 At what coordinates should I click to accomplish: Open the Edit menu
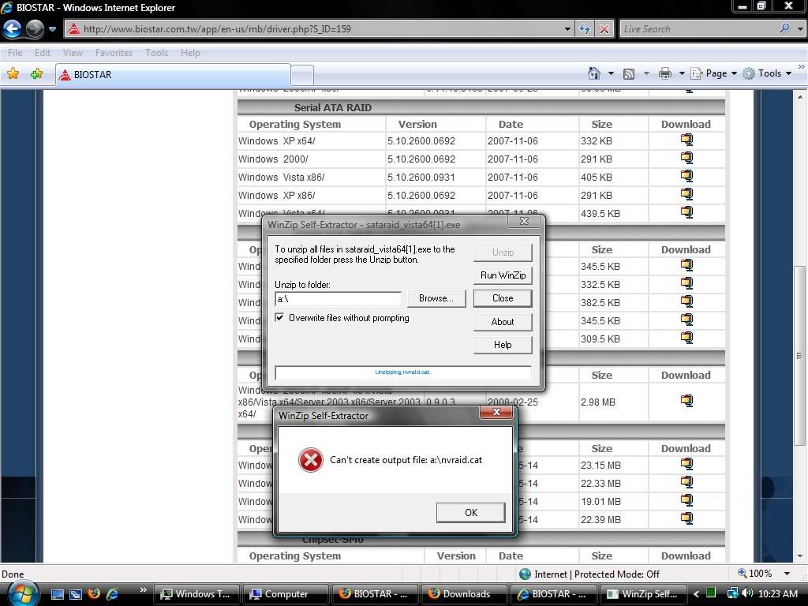43,53
